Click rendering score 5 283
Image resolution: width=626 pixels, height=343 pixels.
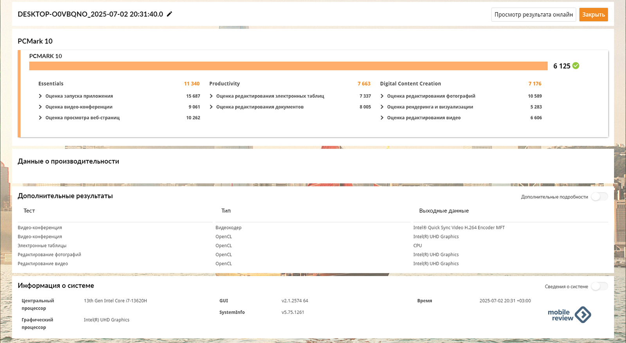click(x=536, y=107)
